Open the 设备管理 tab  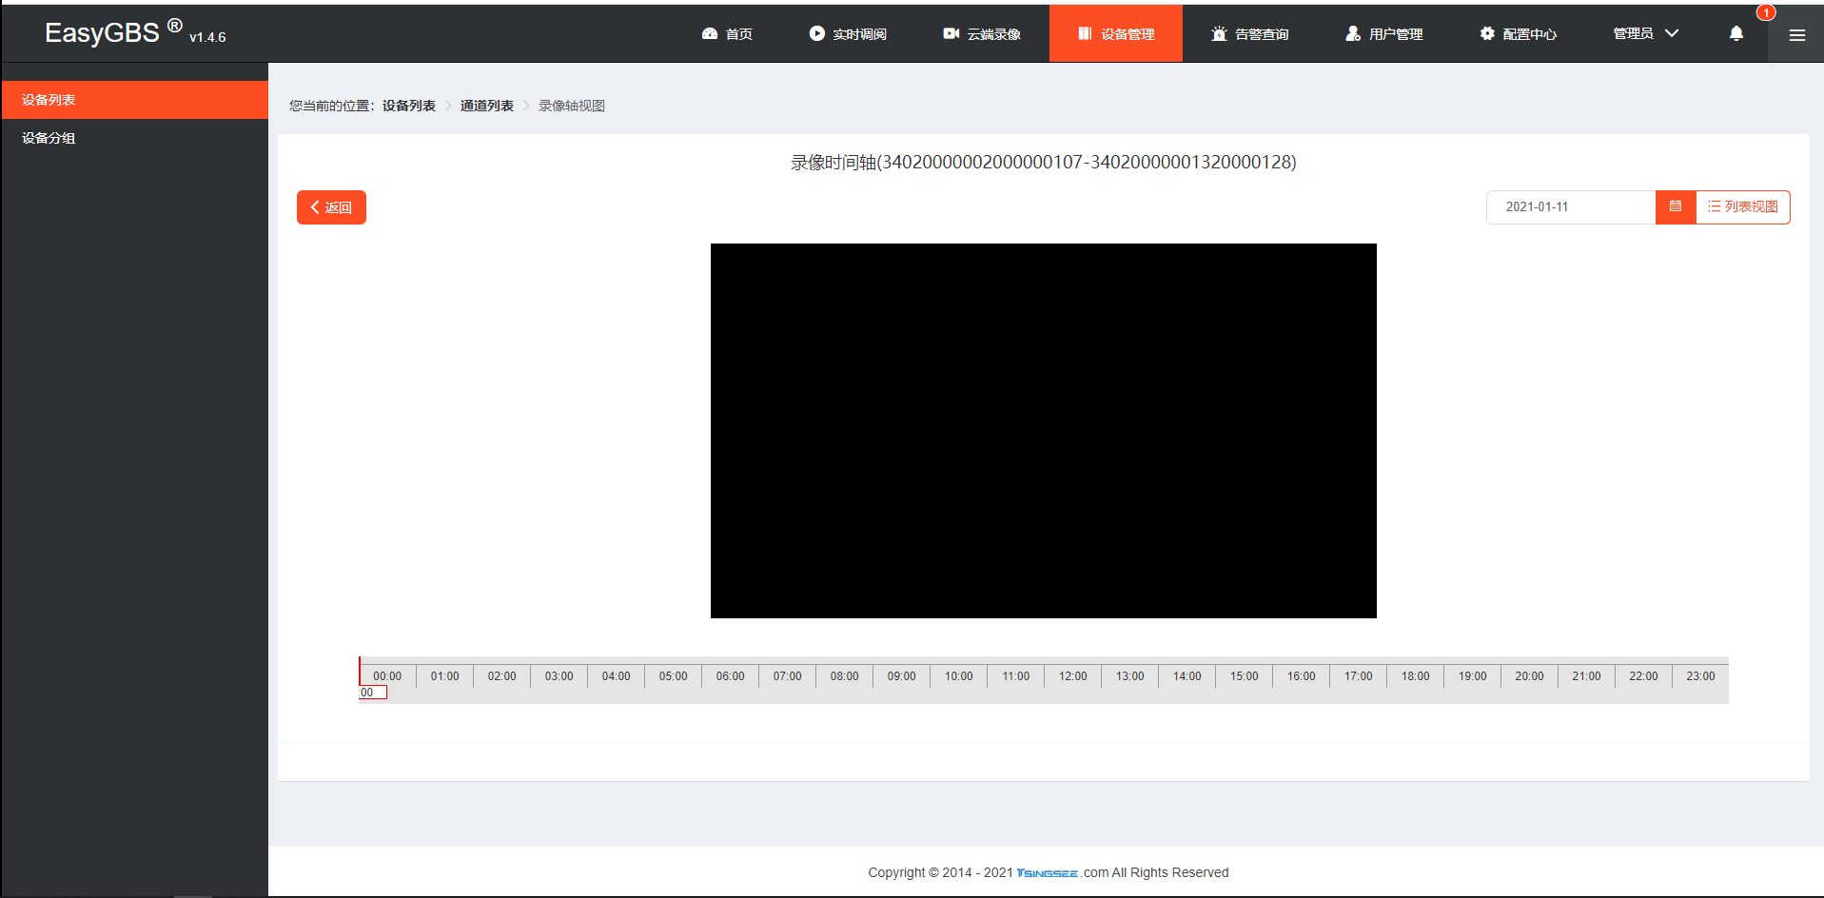point(1115,34)
